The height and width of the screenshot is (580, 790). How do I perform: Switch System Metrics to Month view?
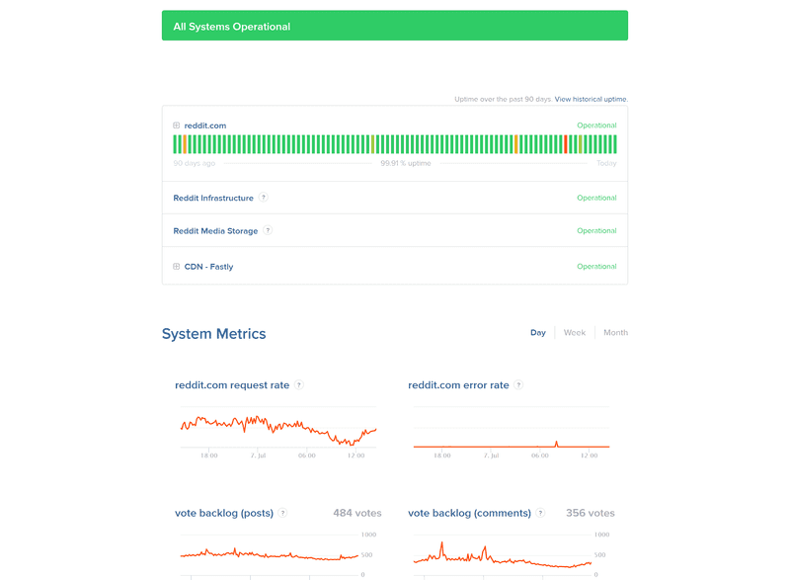614,332
